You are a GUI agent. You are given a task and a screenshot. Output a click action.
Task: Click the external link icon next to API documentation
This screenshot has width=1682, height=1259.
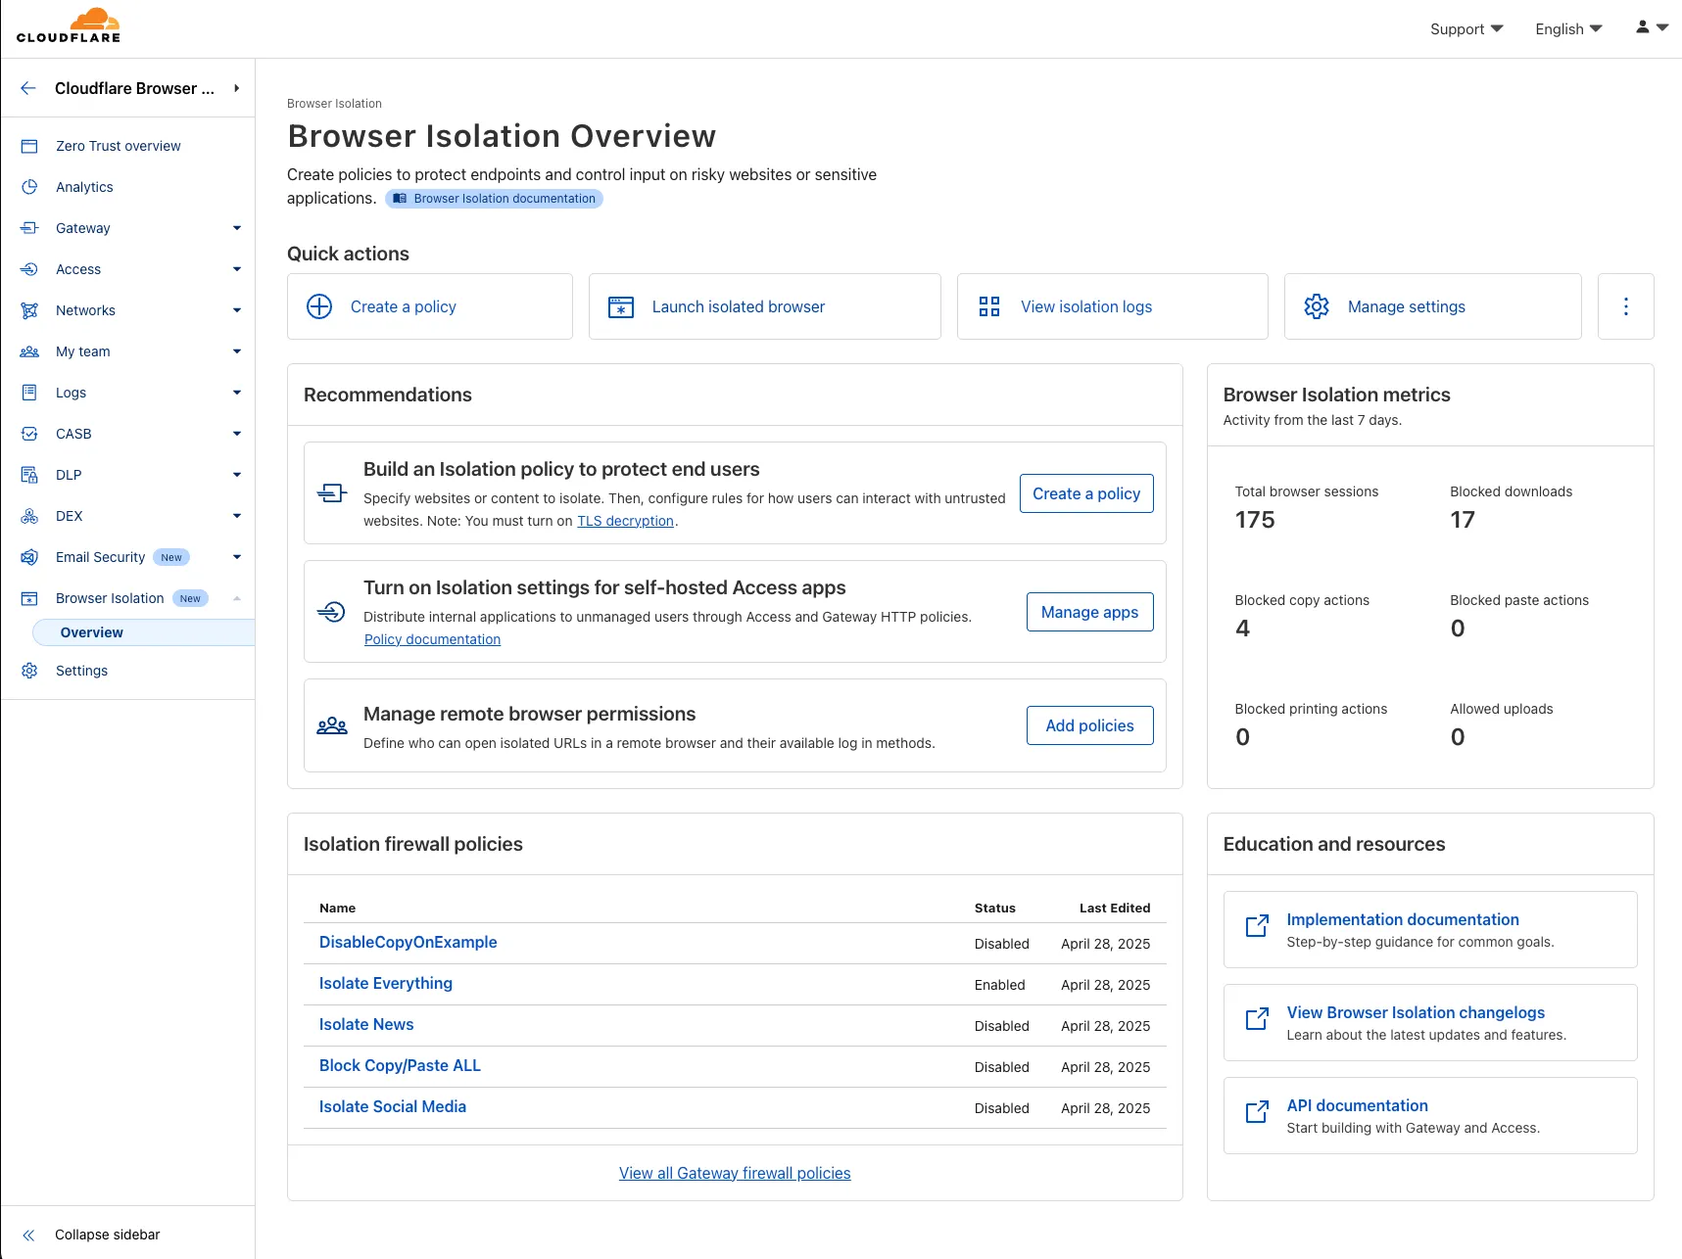(x=1257, y=1112)
